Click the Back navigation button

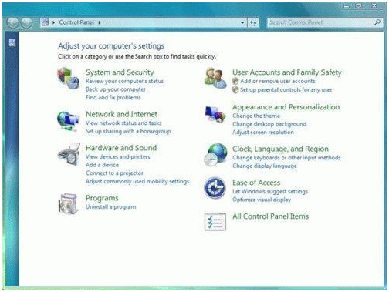[x=12, y=22]
